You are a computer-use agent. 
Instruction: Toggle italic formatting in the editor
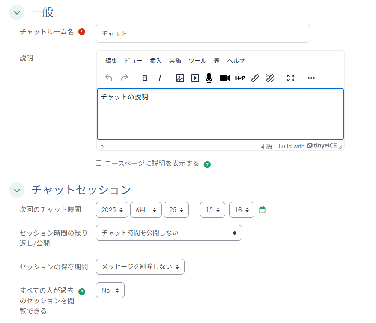click(x=159, y=78)
